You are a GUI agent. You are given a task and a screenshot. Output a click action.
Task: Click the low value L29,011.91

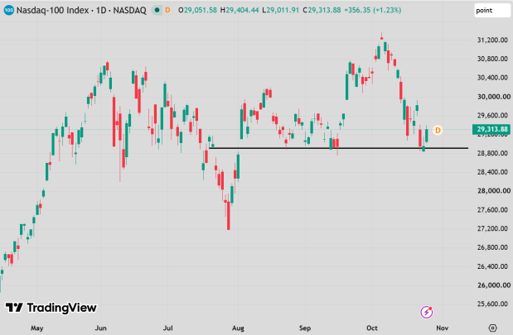coord(280,10)
